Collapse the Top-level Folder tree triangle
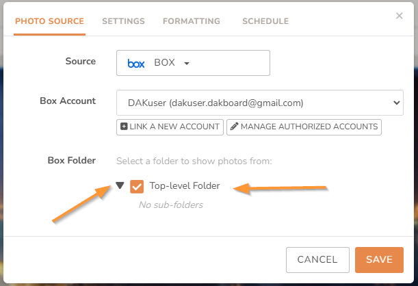The image size is (418, 286). 120,185
